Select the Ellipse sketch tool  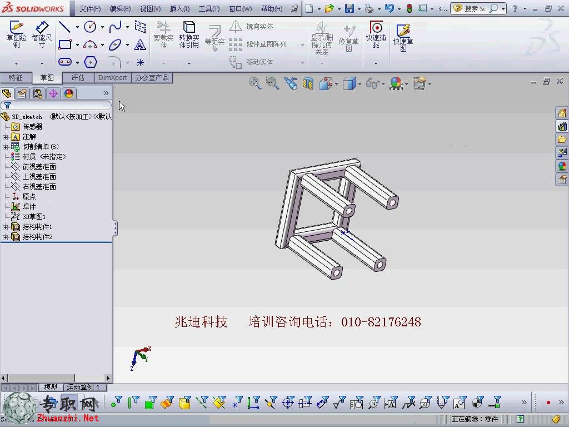pyautogui.click(x=116, y=44)
